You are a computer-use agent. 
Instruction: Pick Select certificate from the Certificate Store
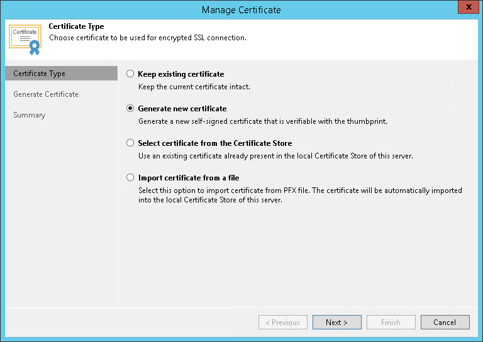(130, 143)
